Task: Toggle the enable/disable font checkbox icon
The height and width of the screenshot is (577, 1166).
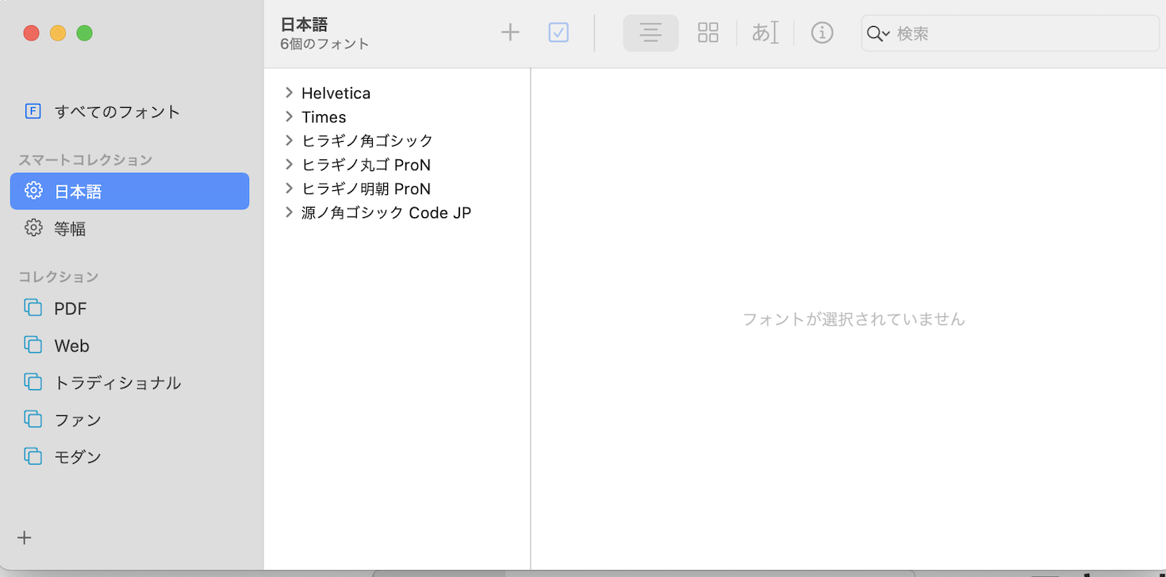Action: [558, 32]
